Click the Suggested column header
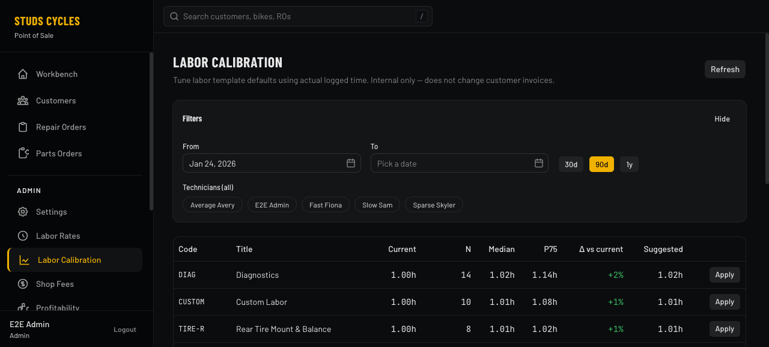The height and width of the screenshot is (347, 769). tap(663, 249)
